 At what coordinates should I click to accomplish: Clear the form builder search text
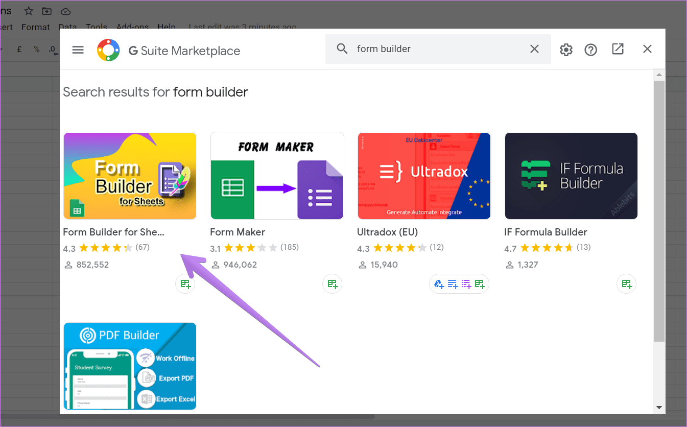534,49
